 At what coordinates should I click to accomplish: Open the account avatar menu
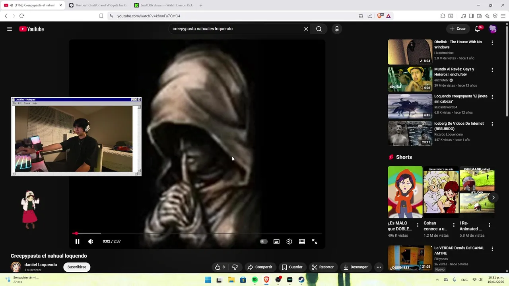[493, 29]
